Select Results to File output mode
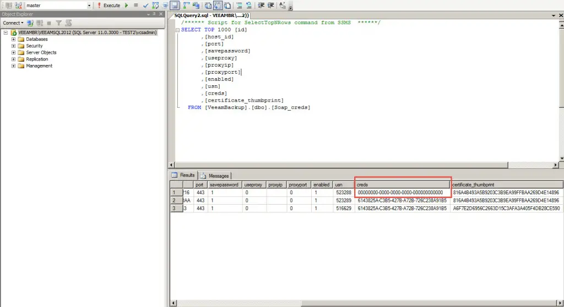The height and width of the screenshot is (307, 564). pyautogui.click(x=227, y=6)
